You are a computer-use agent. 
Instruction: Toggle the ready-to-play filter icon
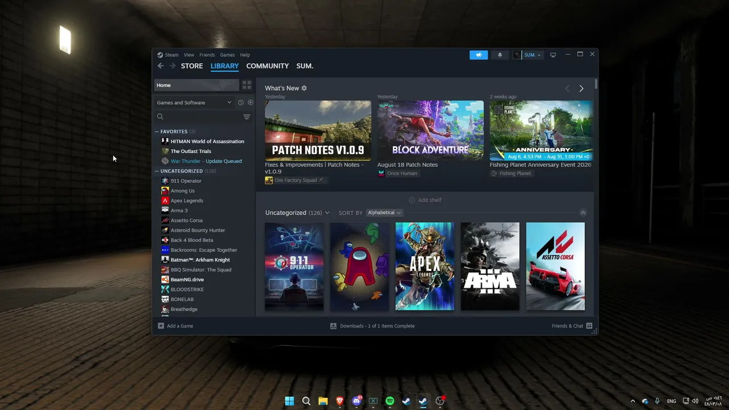(x=250, y=102)
